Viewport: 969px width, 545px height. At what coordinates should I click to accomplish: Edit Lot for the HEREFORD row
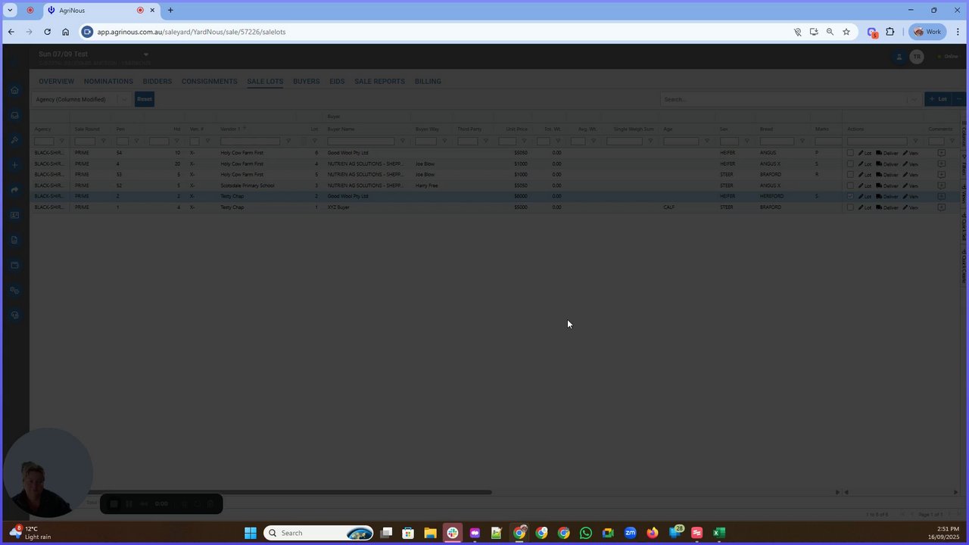tap(865, 196)
